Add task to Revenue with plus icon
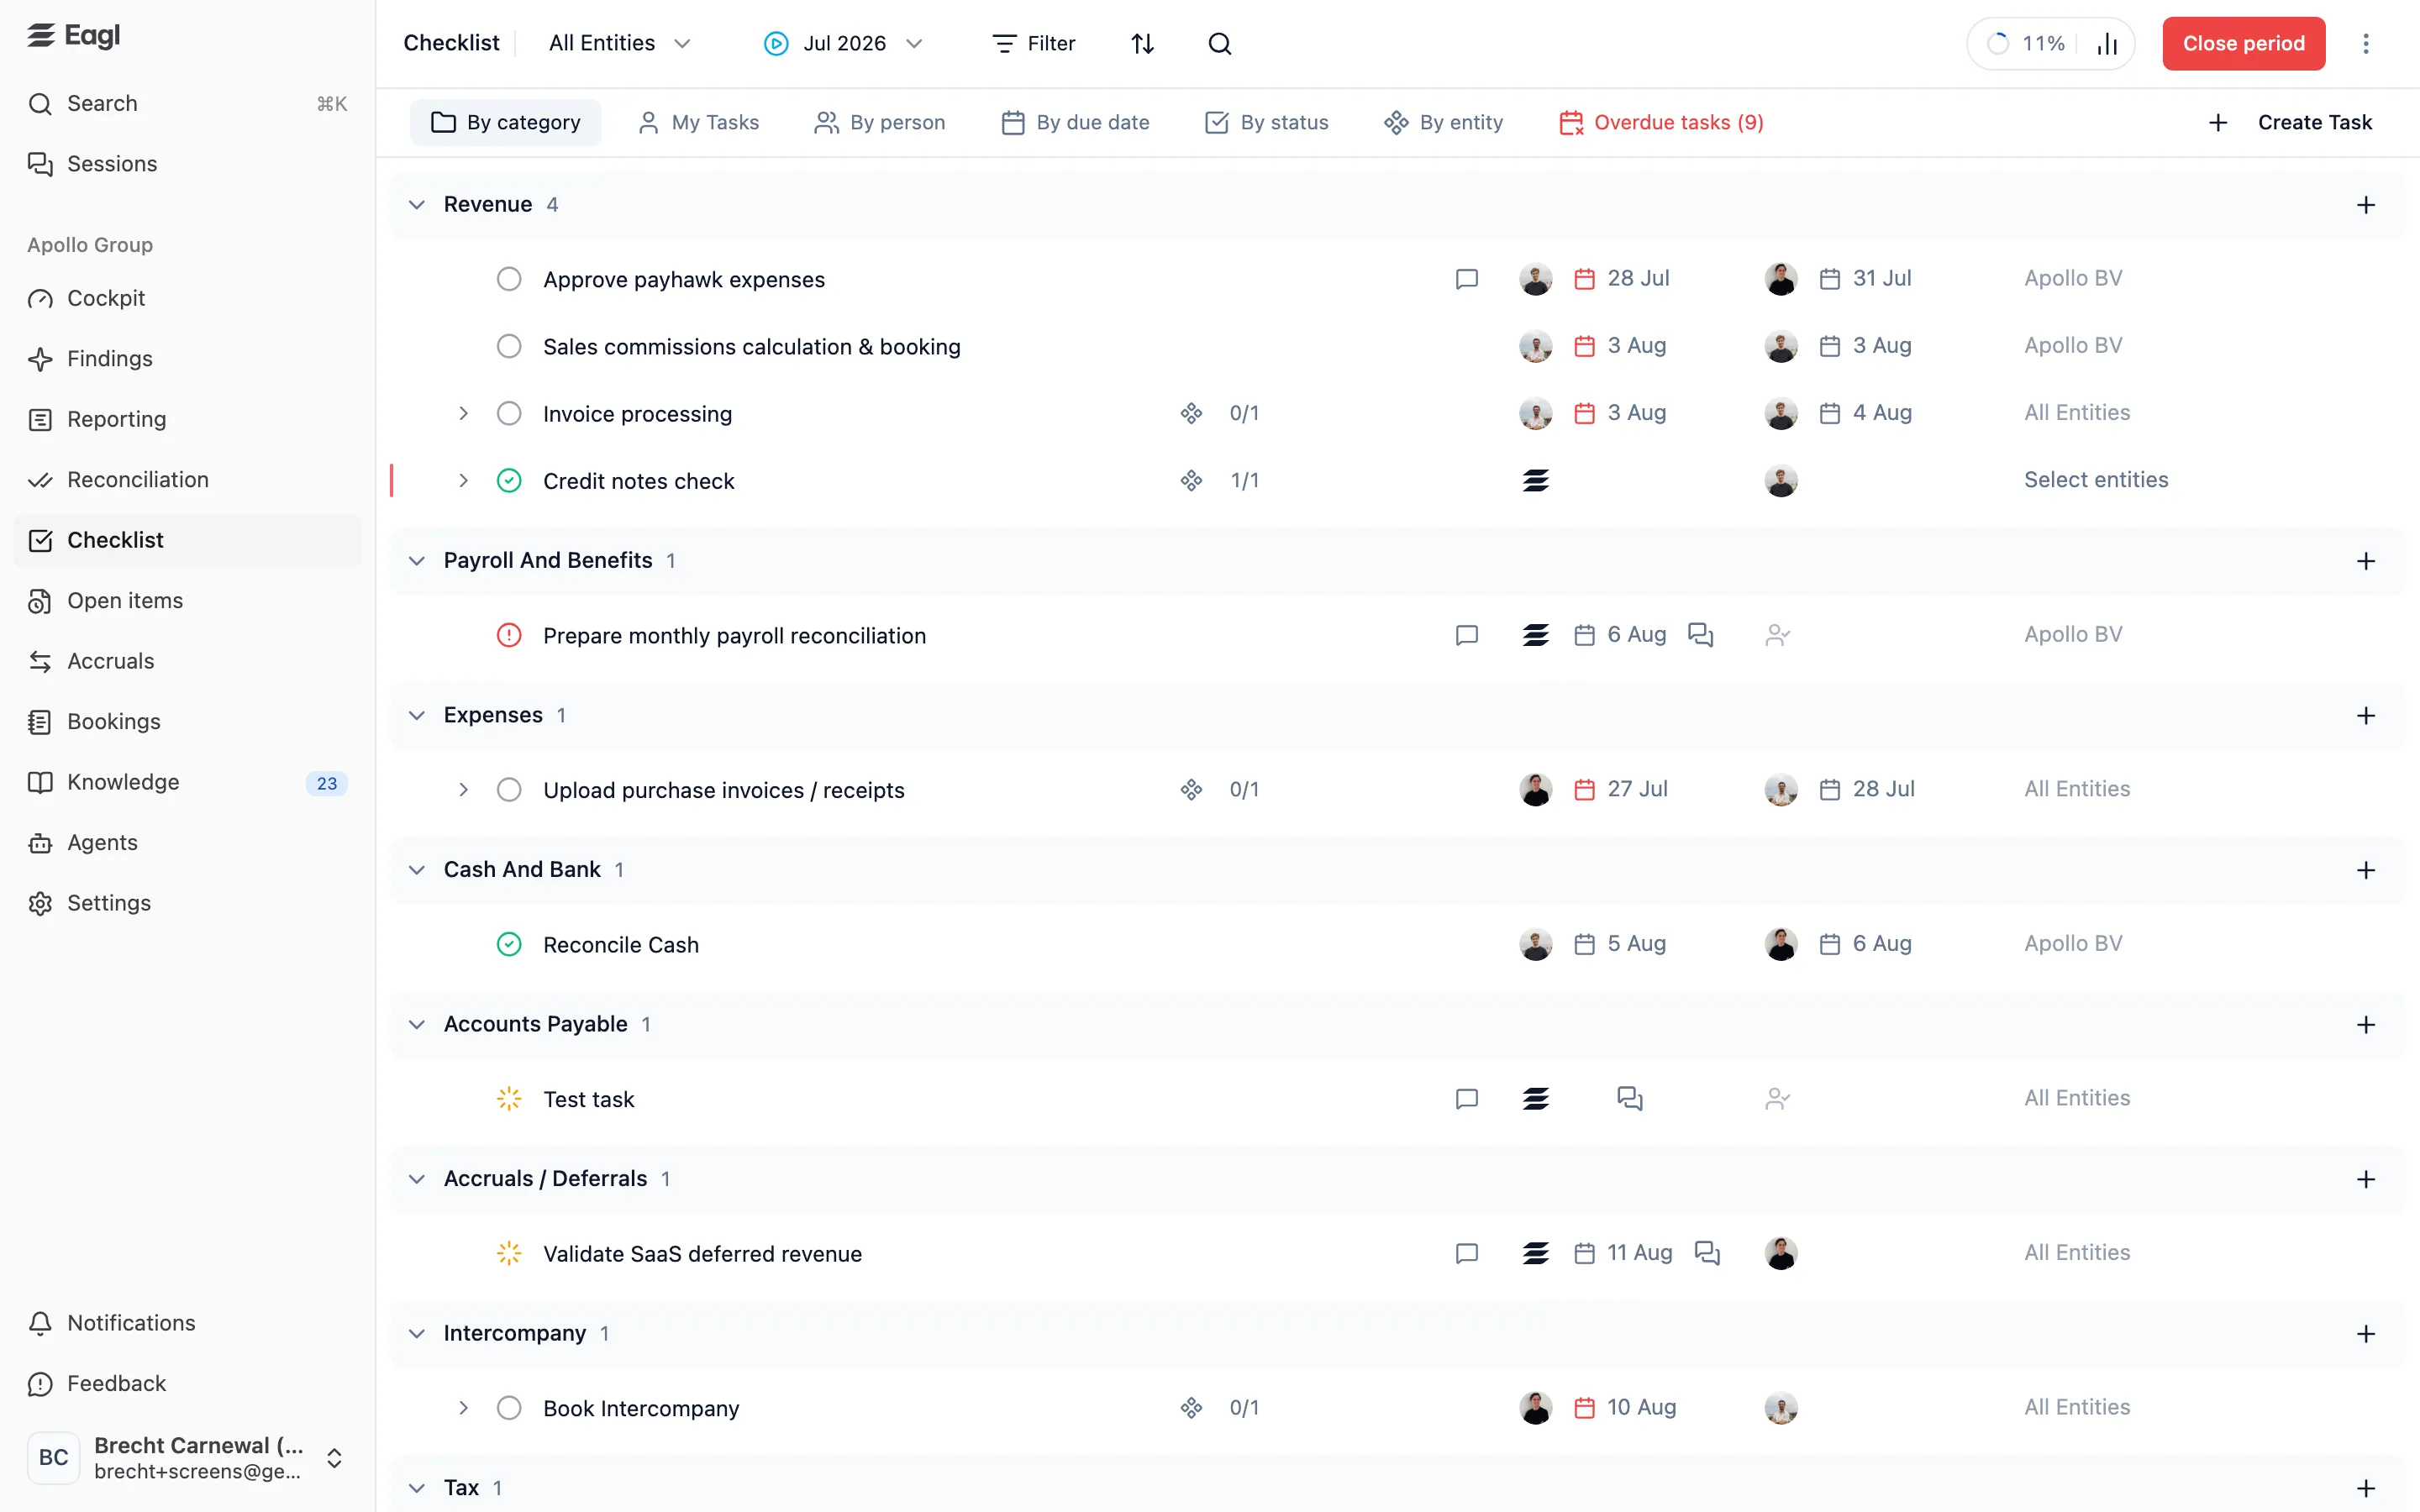This screenshot has height=1512, width=2420. [2365, 205]
